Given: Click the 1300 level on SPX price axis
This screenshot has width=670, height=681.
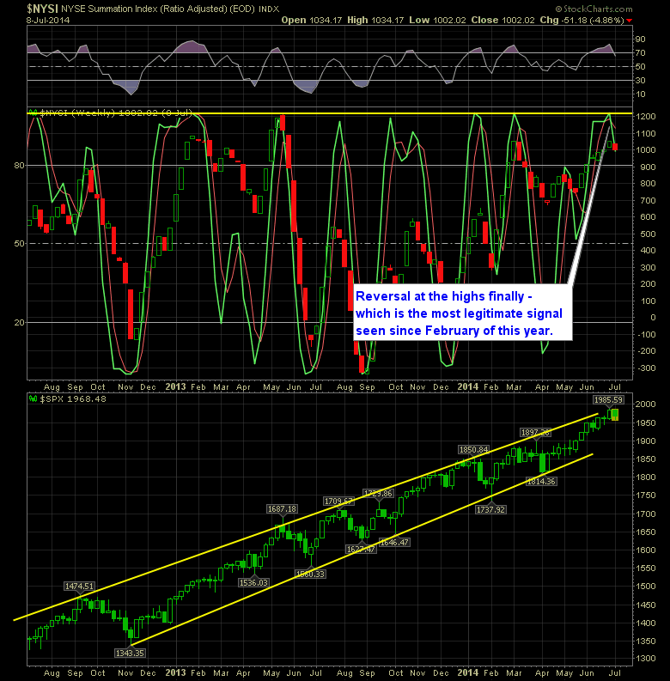Looking at the screenshot, I should tap(645, 659).
